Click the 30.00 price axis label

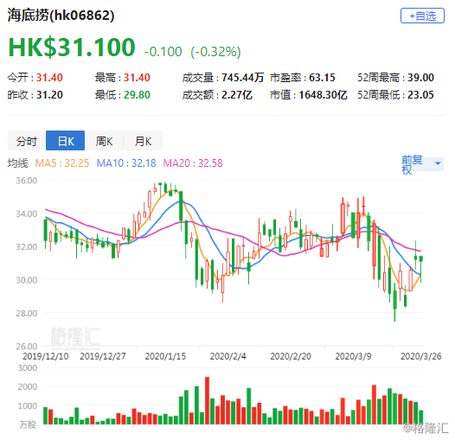[x=27, y=280]
